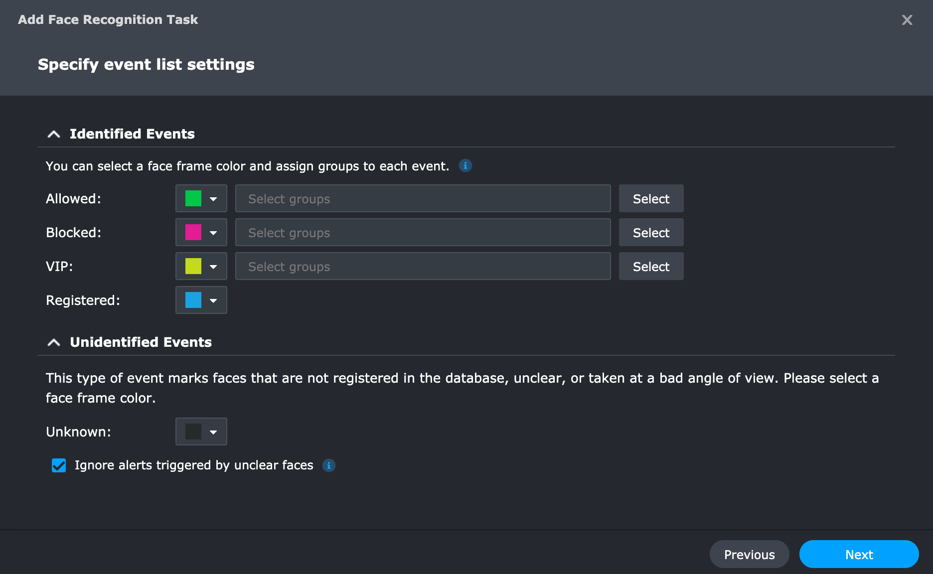This screenshot has width=933, height=574.
Task: Click the magenta Blocked color swatch
Action: (x=193, y=232)
